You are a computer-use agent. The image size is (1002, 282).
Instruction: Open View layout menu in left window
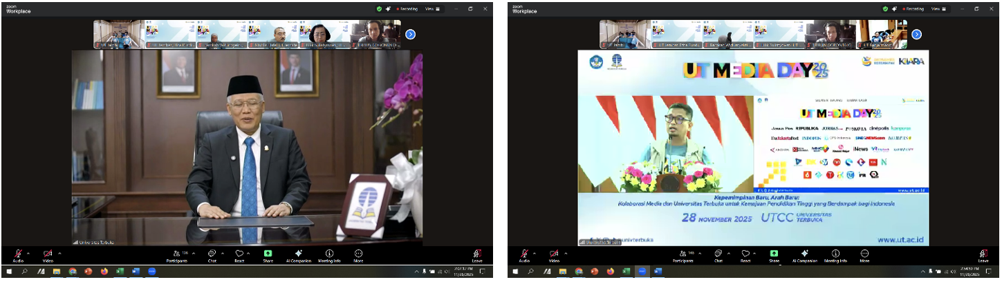[x=431, y=9]
